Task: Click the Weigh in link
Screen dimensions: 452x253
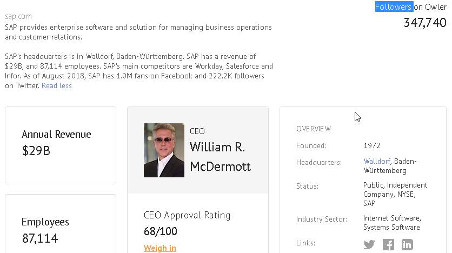Action: 159,248
